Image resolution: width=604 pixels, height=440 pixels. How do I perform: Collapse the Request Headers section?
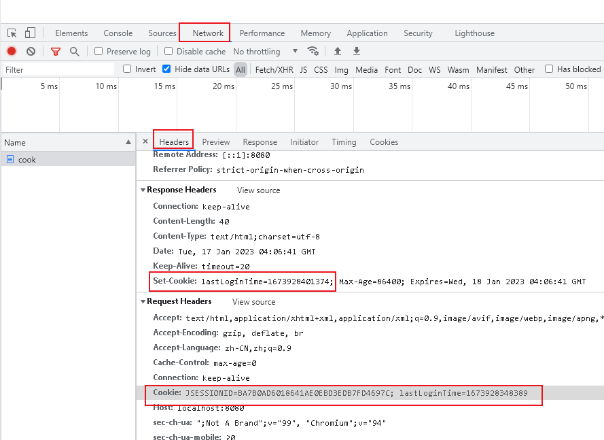click(143, 301)
